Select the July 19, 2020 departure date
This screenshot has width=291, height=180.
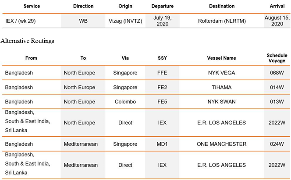click(163, 21)
